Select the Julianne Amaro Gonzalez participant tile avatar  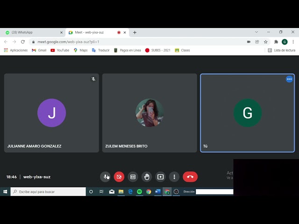(52, 113)
